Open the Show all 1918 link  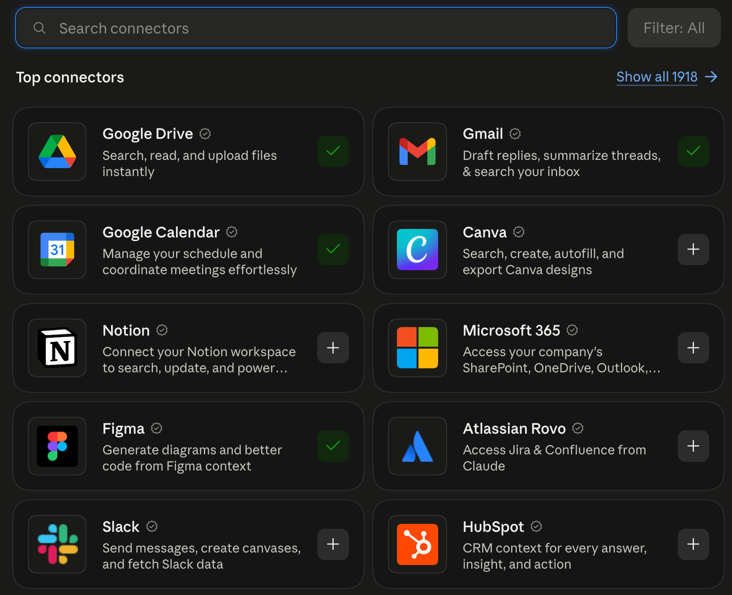point(657,76)
